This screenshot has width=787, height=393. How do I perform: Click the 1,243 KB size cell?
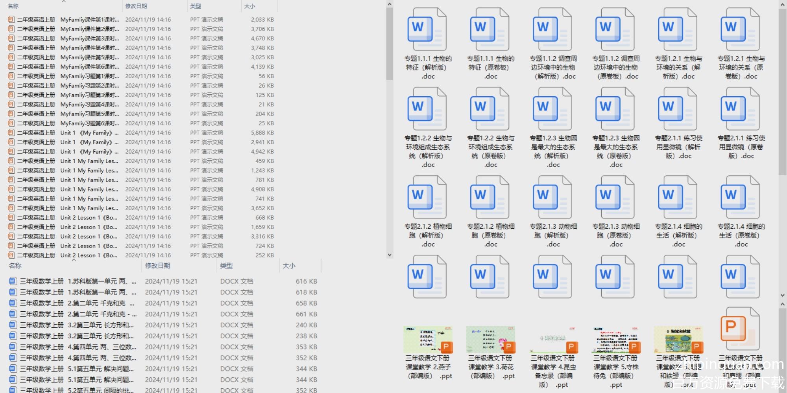(262, 170)
